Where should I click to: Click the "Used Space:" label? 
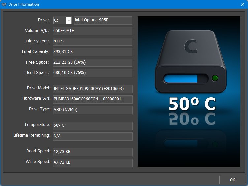(37, 73)
